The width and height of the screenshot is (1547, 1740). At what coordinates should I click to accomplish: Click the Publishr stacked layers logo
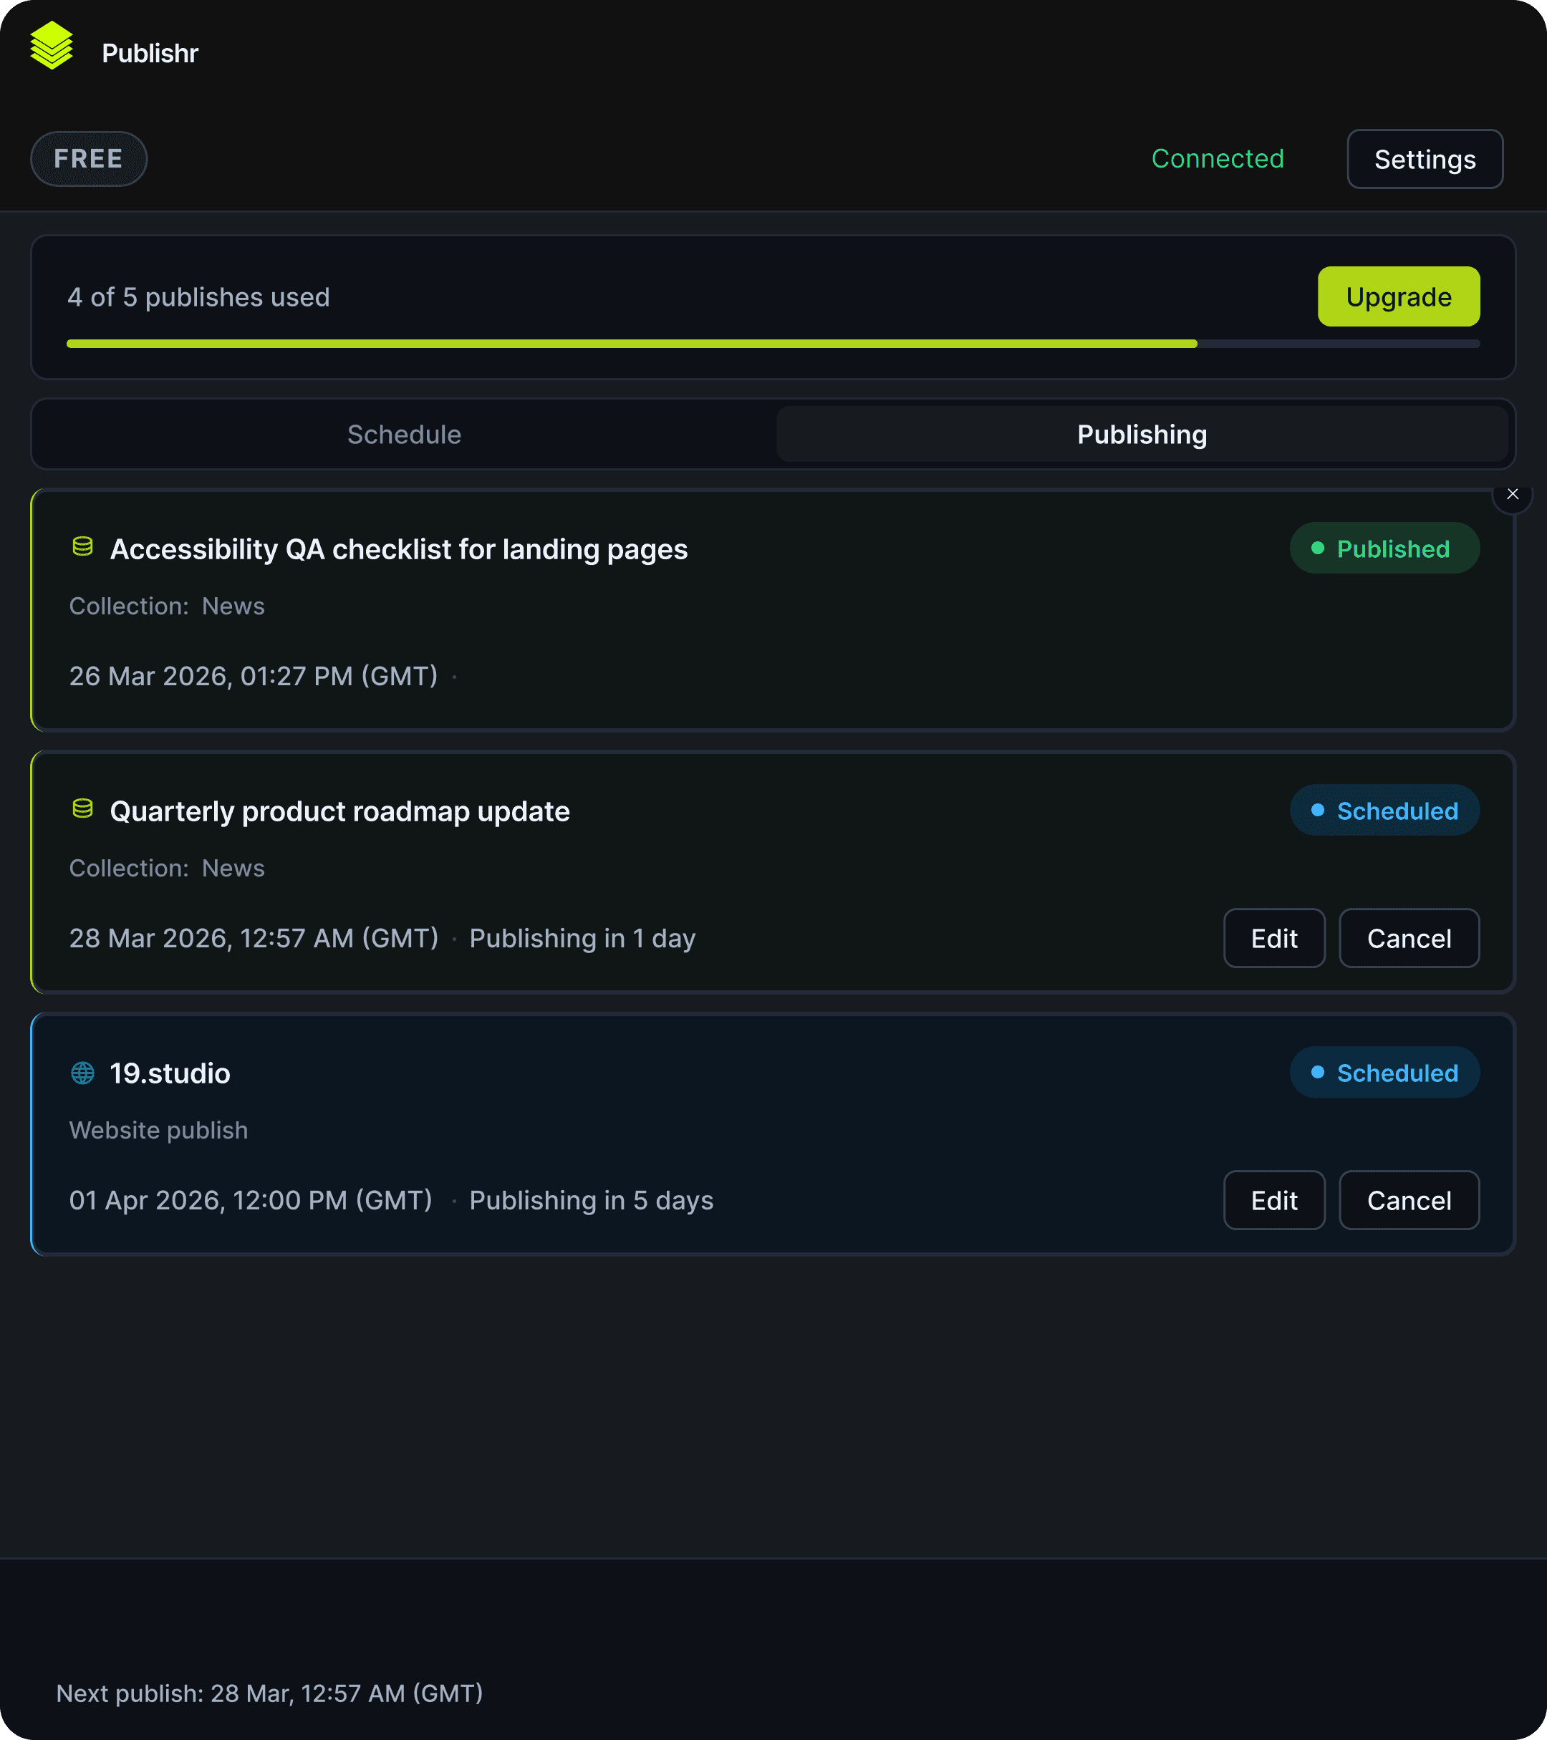point(51,47)
